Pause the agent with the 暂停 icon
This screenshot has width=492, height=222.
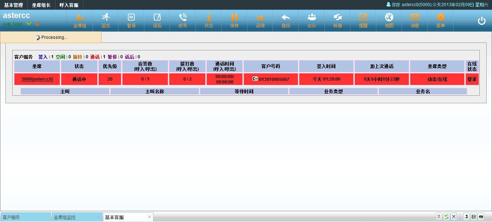[x=131, y=17]
